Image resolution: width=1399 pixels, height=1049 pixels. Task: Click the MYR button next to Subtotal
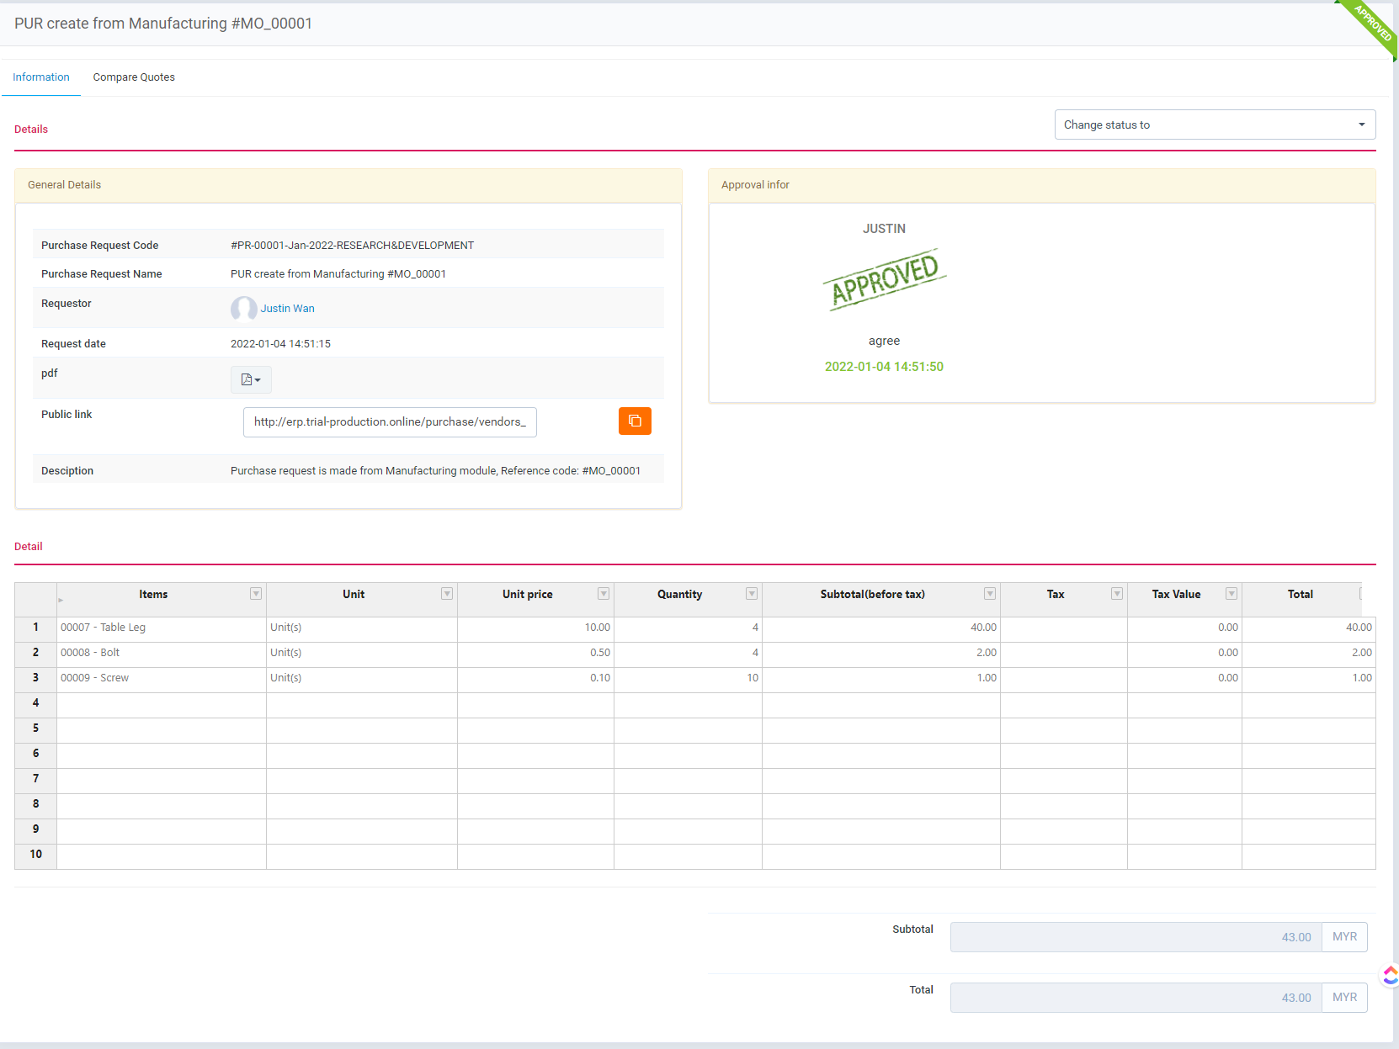click(1344, 936)
